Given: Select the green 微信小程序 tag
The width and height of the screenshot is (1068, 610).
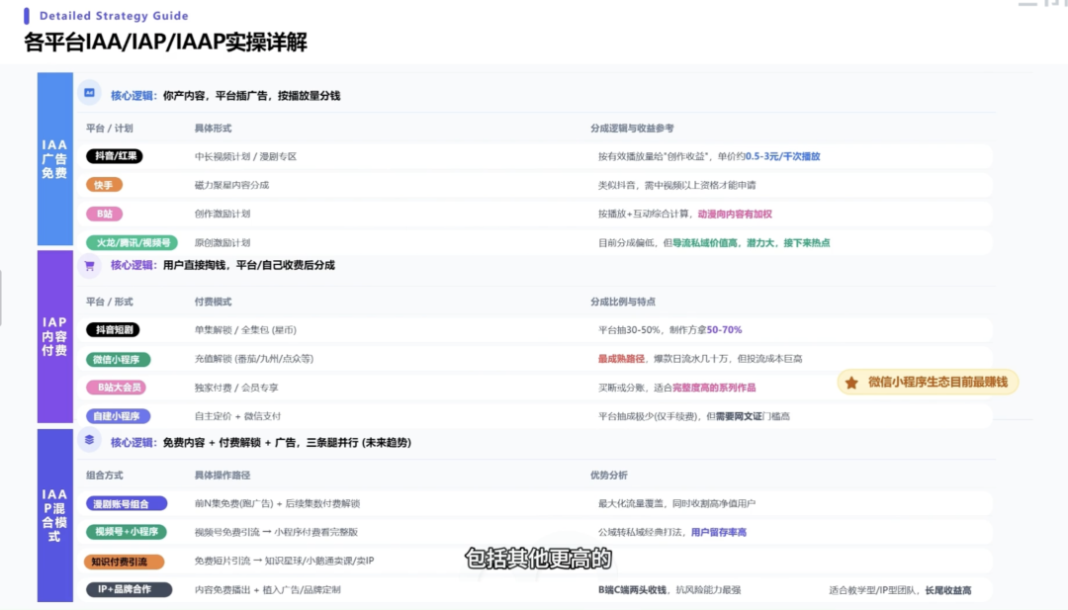Looking at the screenshot, I should 118,359.
